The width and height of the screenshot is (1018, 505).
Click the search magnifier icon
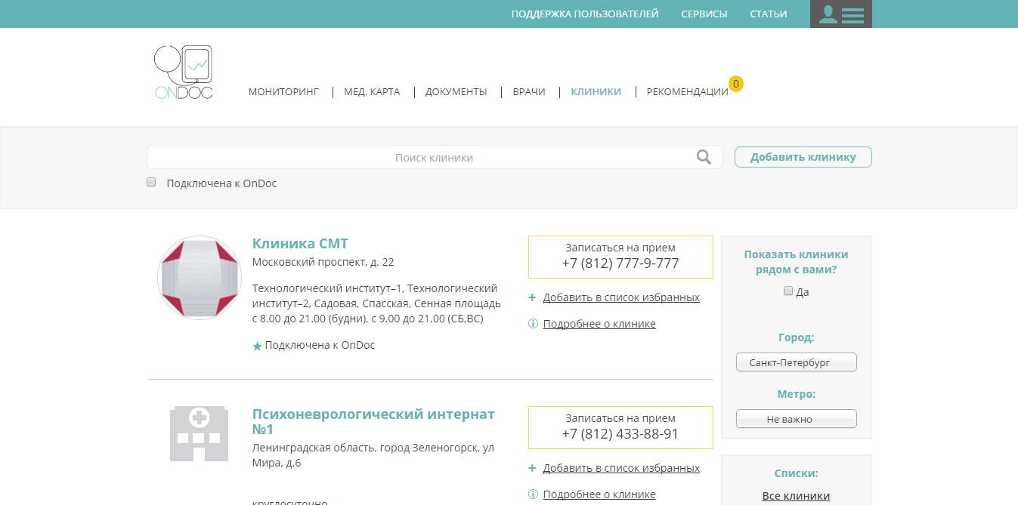704,157
